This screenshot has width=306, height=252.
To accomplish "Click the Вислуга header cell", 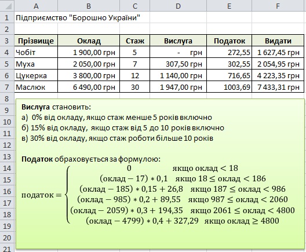I will (178, 41).
